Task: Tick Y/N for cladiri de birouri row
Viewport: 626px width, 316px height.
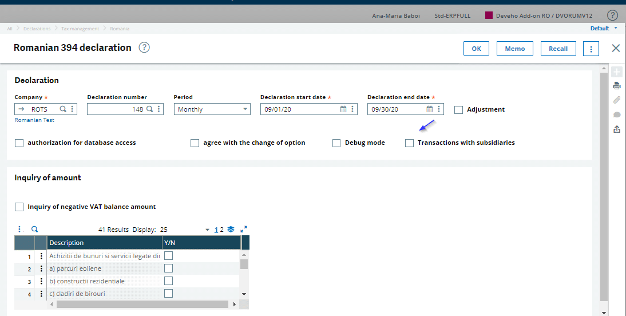Action: tap(168, 294)
